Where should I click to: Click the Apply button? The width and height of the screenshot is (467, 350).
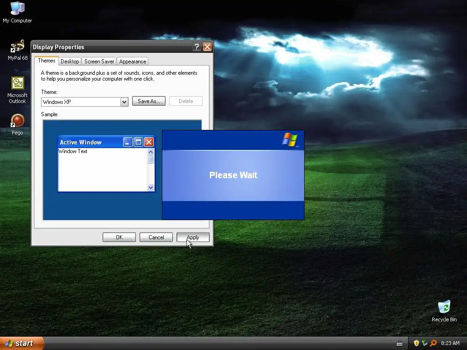click(193, 237)
